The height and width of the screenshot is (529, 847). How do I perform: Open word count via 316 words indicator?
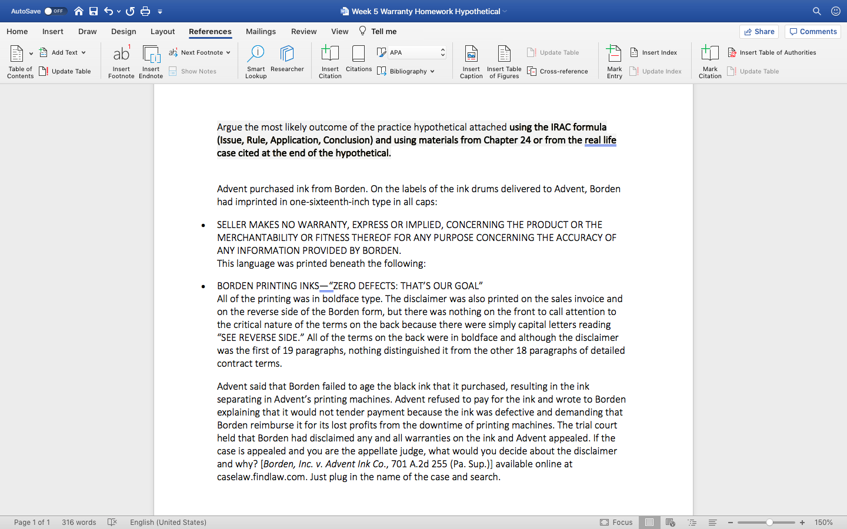click(78, 522)
